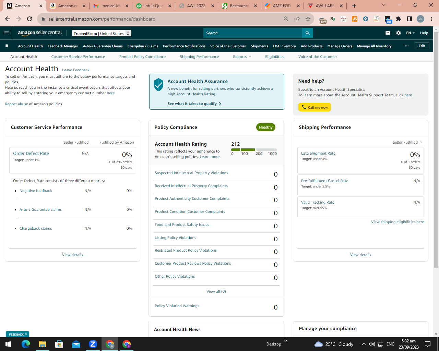Image resolution: width=439 pixels, height=351 pixels.
Task: Open the Late Shipment Rate link
Action: pos(318,153)
